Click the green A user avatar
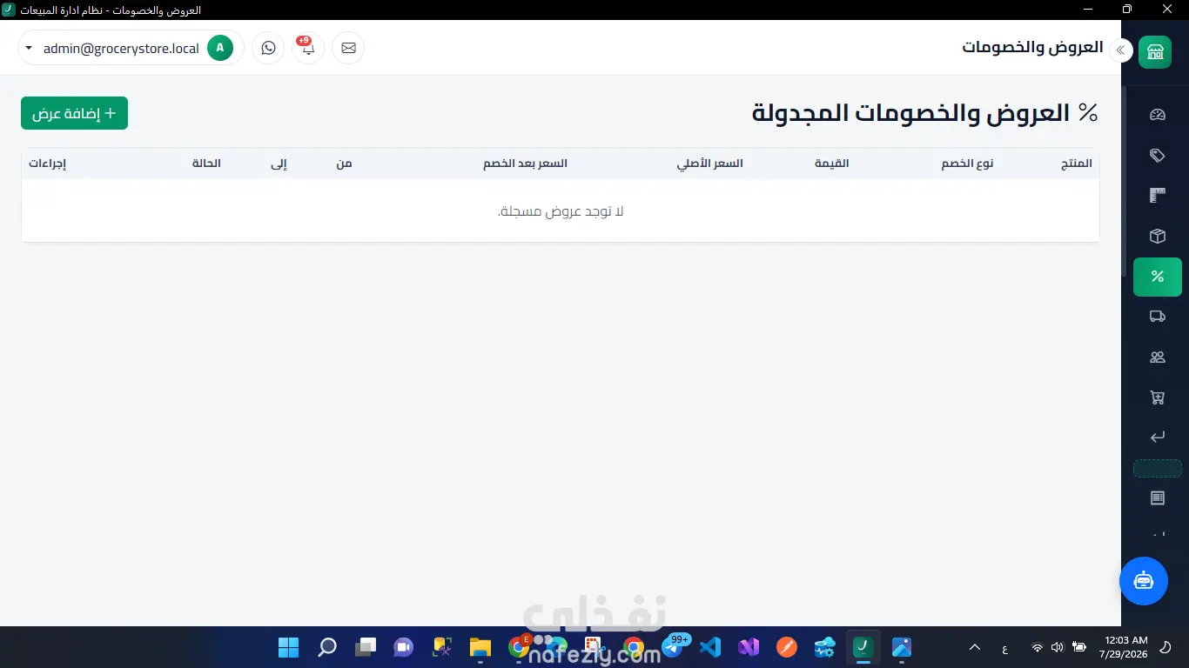The image size is (1189, 668). click(220, 48)
